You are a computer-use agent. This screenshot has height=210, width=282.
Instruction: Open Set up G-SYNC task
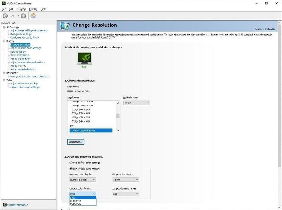click(18, 66)
